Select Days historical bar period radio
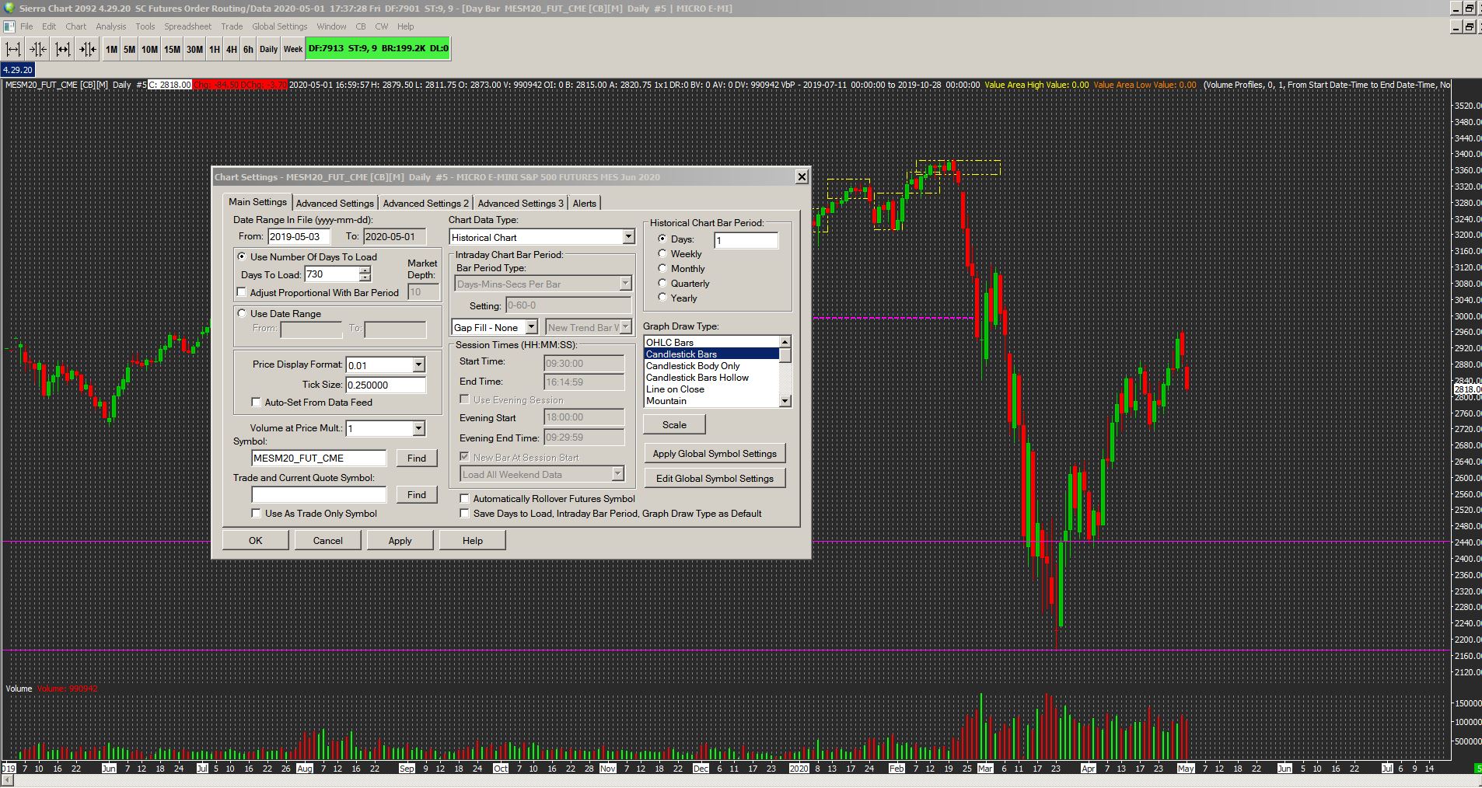 [x=662, y=239]
